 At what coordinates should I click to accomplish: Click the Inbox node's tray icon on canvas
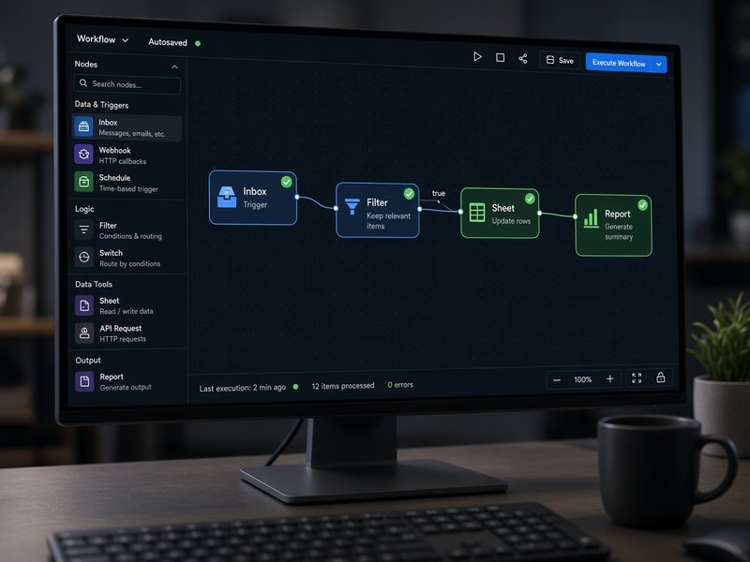227,197
